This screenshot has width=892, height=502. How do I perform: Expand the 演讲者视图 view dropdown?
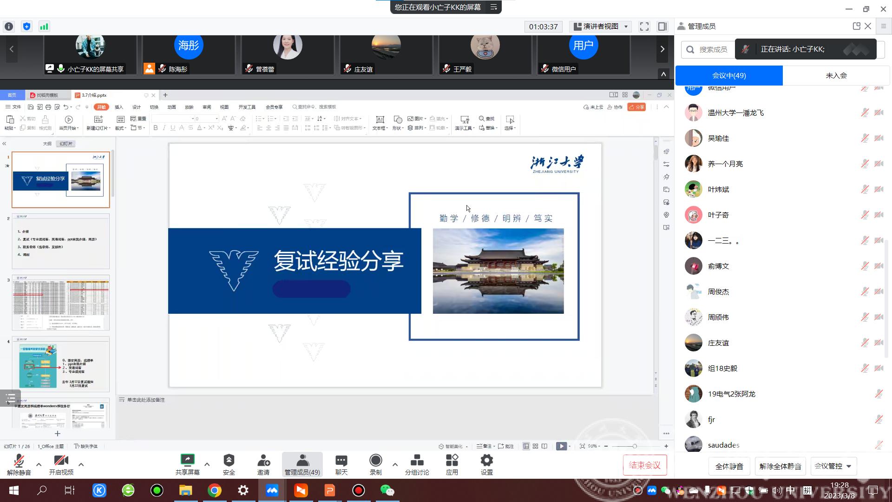coord(601,26)
